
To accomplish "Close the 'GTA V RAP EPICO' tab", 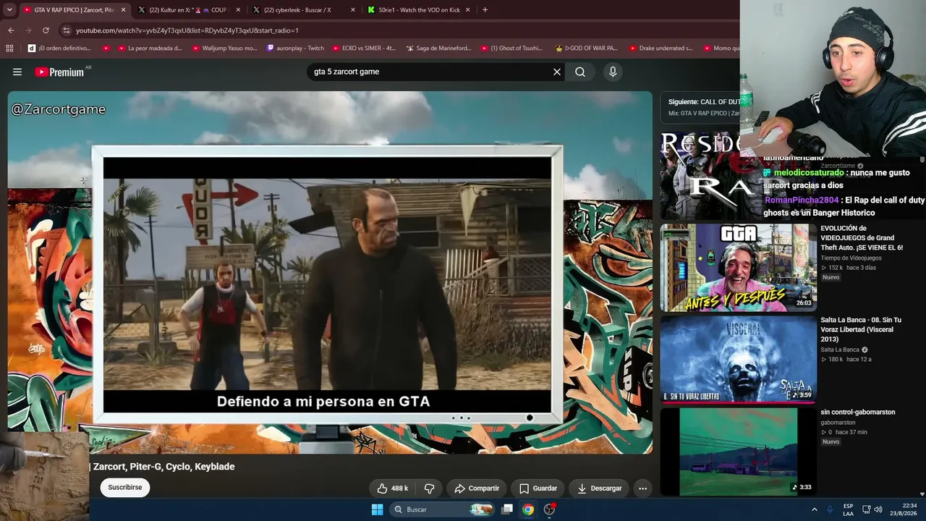I will [123, 10].
